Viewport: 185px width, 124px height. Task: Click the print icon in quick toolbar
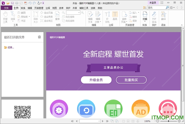click(17, 3)
